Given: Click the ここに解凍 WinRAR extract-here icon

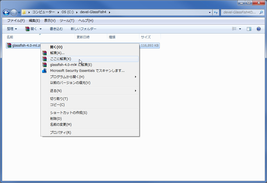Looking at the screenshot, I should coord(44,59).
